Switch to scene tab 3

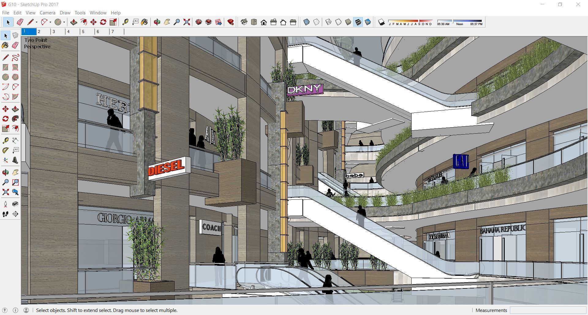tap(58, 31)
